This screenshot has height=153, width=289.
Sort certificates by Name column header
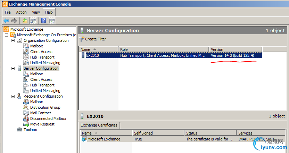pos(106,133)
